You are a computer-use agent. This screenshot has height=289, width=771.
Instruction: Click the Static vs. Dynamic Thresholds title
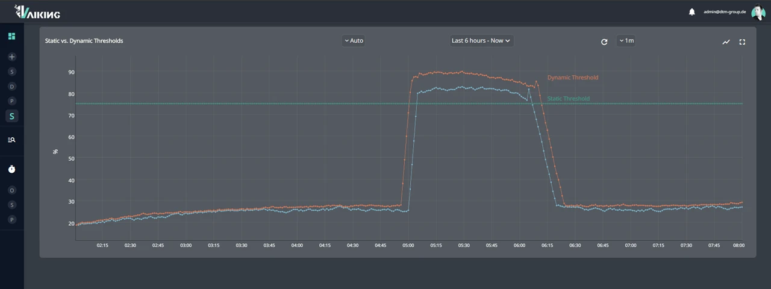84,41
